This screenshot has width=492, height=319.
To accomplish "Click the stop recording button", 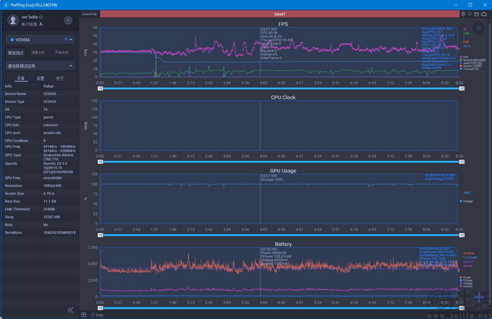I will 68,20.
